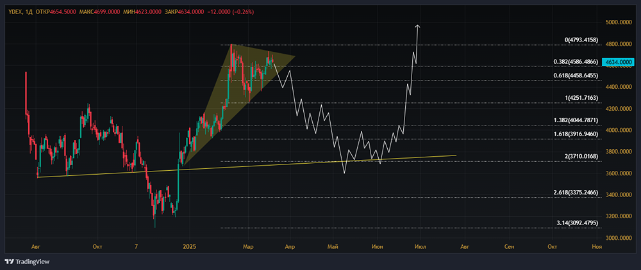Click the 4400.0000 price axis label
Viewport: 641px width, 270px height.
619,87
